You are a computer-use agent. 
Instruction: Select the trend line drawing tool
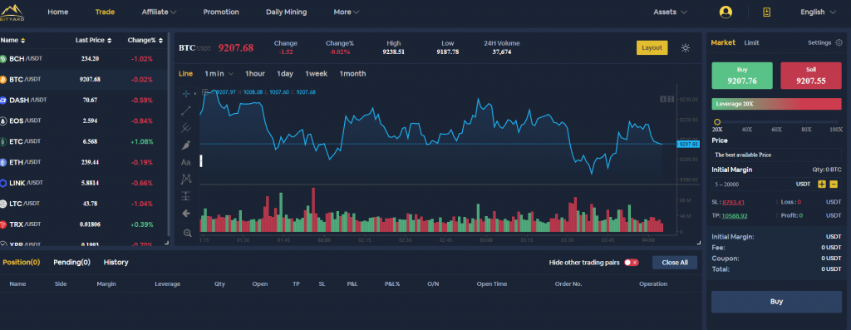pyautogui.click(x=186, y=111)
